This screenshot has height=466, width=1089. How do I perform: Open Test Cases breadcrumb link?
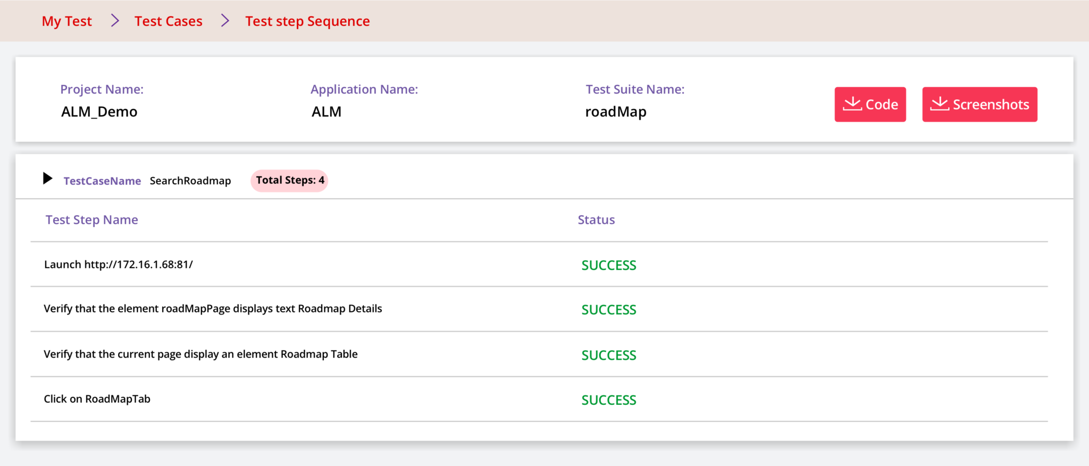(168, 21)
